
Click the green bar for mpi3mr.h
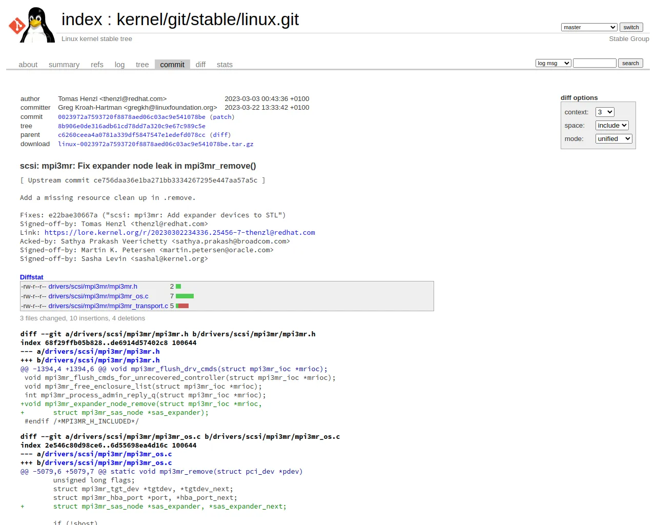coord(178,287)
